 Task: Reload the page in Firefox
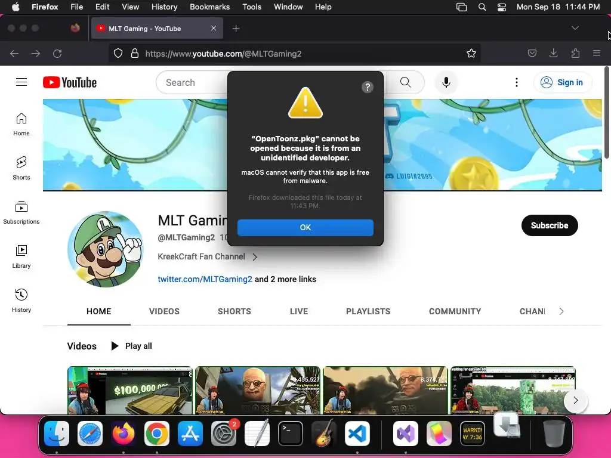click(57, 53)
